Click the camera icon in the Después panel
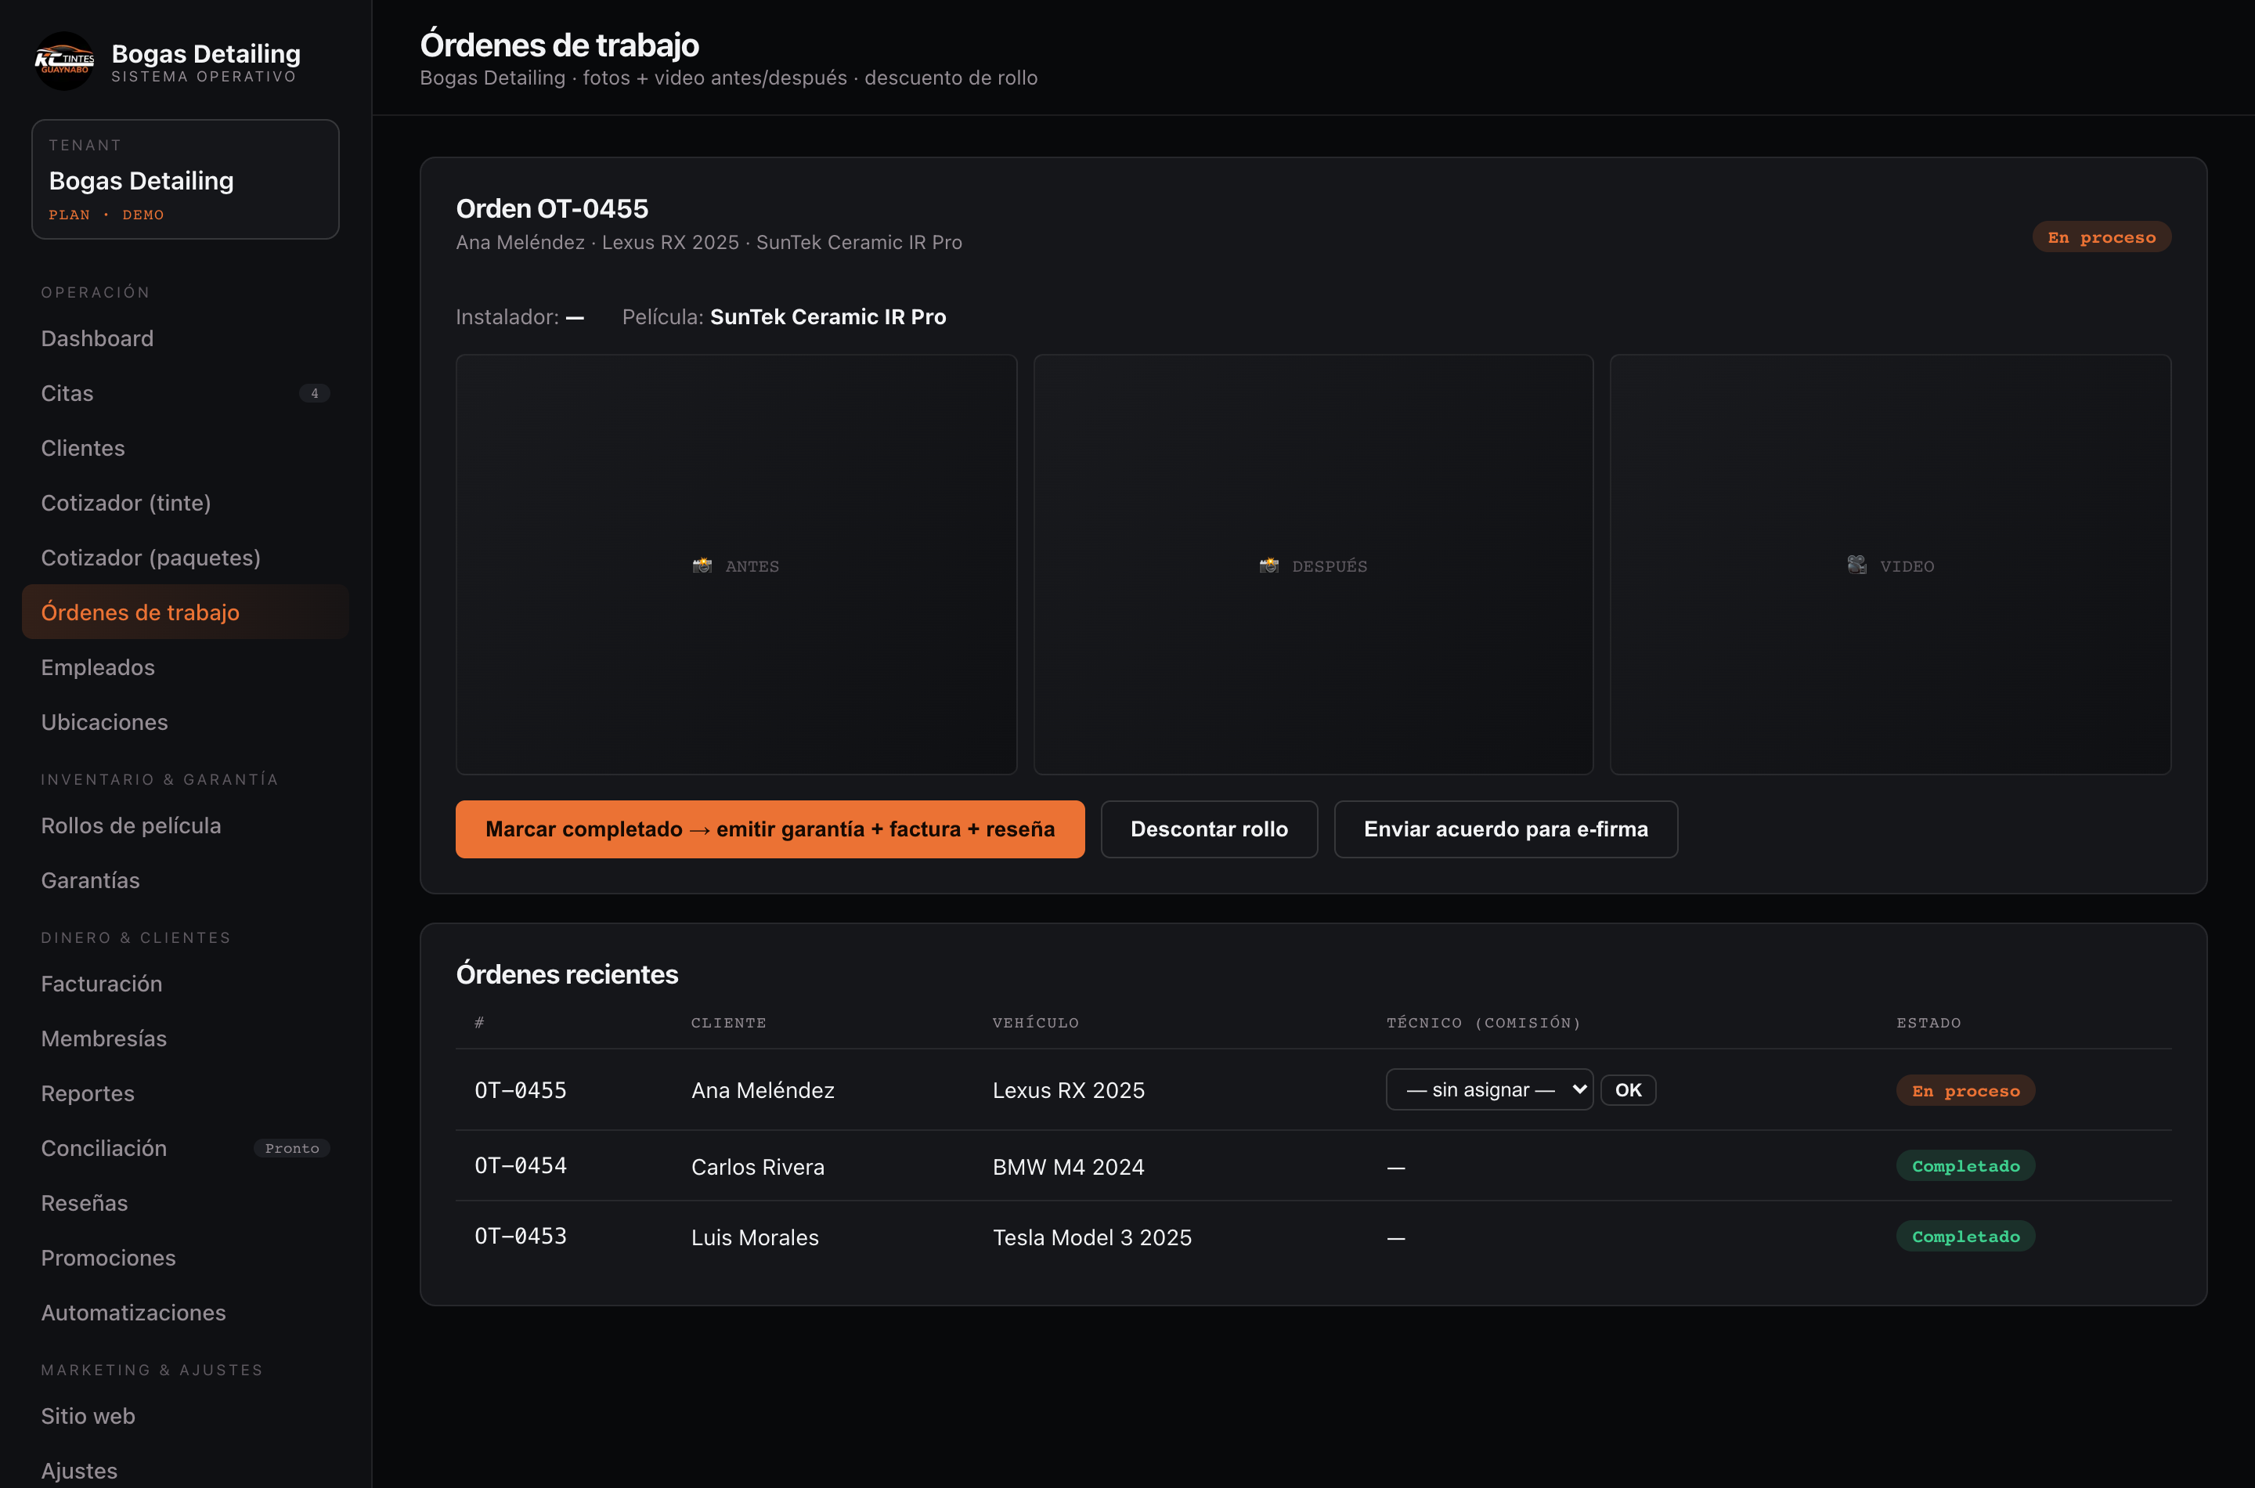Screen dimensions: 2255x1488 coord(1268,565)
